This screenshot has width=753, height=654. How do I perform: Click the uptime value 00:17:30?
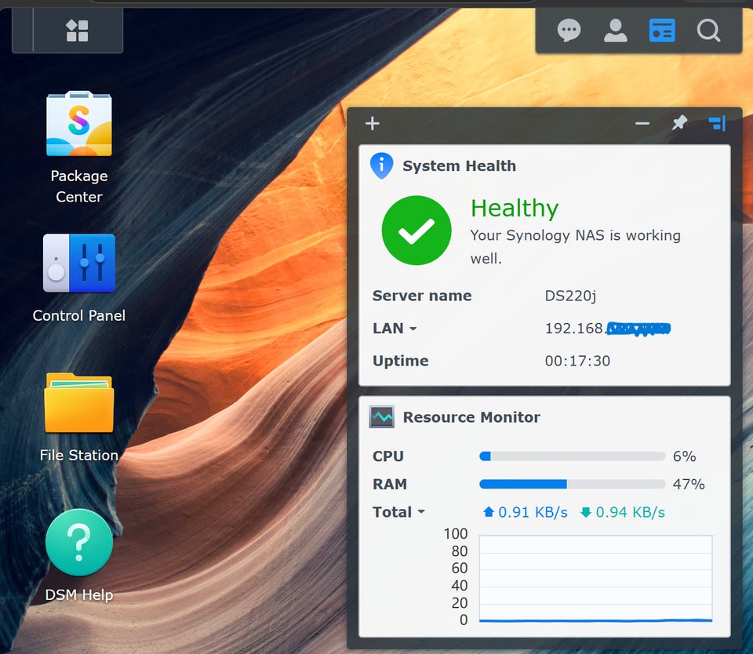577,361
